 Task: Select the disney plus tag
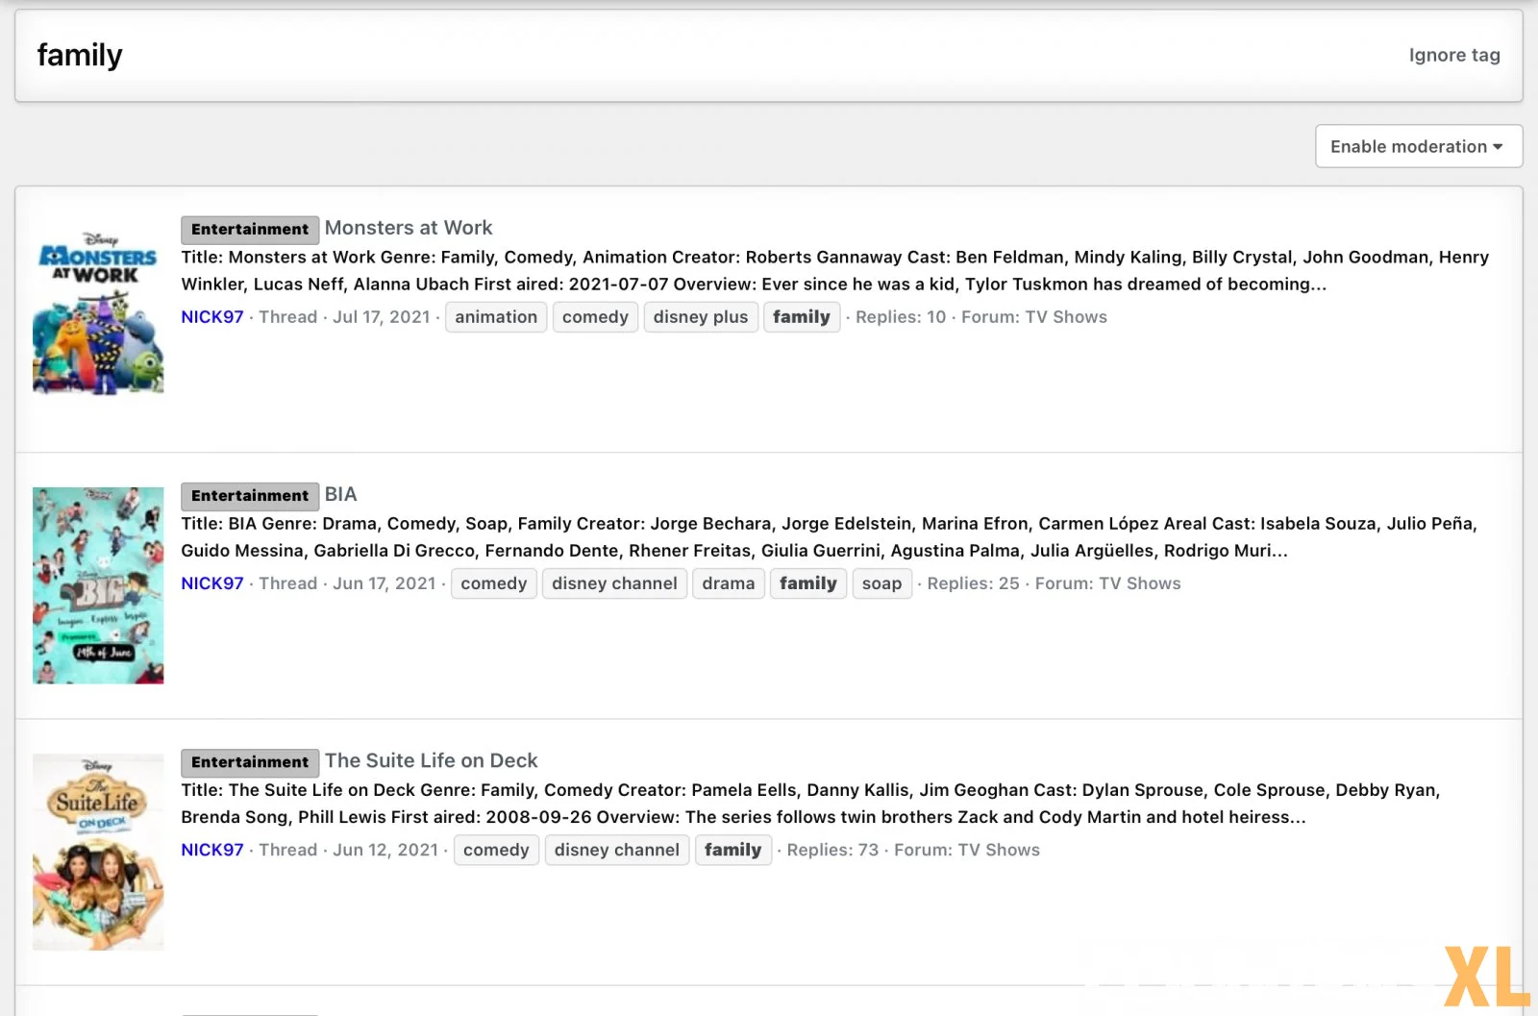pos(701,317)
